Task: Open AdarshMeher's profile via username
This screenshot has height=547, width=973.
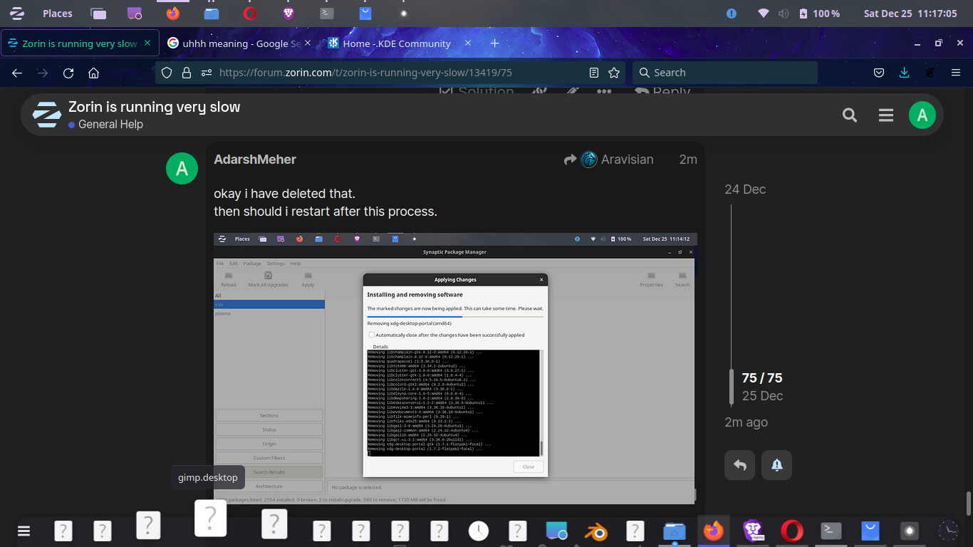Action: (x=254, y=160)
